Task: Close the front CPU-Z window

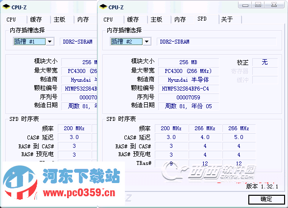Action: click(274, 5)
